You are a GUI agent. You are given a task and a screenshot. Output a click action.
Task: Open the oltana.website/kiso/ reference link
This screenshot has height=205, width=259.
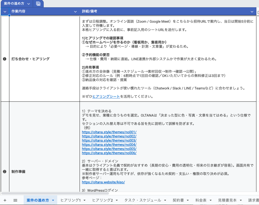[x=103, y=182]
